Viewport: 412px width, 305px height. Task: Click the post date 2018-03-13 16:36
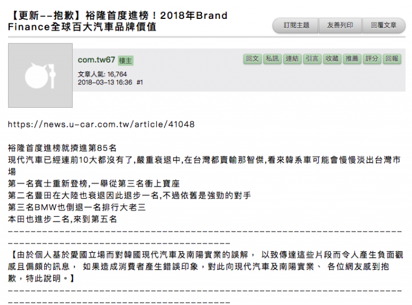[x=105, y=83]
